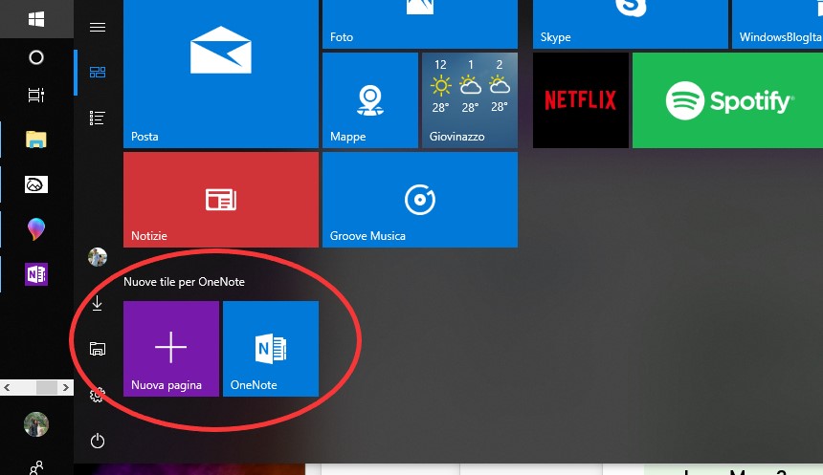Open the Notizie news tile
Image resolution: width=823 pixels, height=475 pixels.
(221, 200)
